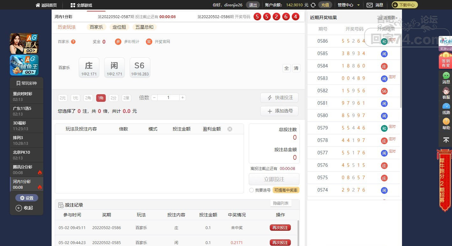The width and height of the screenshot is (452, 246).
Task: Switch to the 定位胆 tab
Action: tap(119, 27)
